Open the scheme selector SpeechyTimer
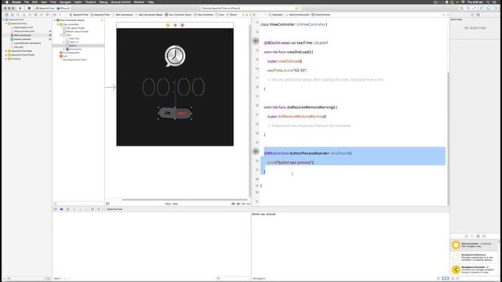The width and height of the screenshot is (502, 282). [45, 8]
